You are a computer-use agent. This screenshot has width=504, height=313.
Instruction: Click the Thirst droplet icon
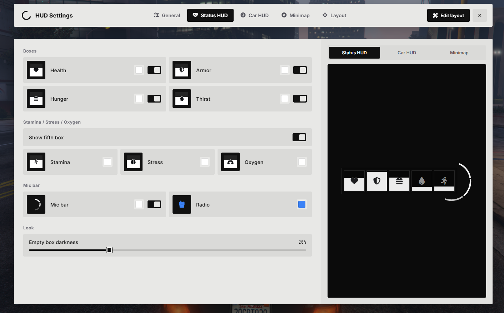[x=182, y=99]
